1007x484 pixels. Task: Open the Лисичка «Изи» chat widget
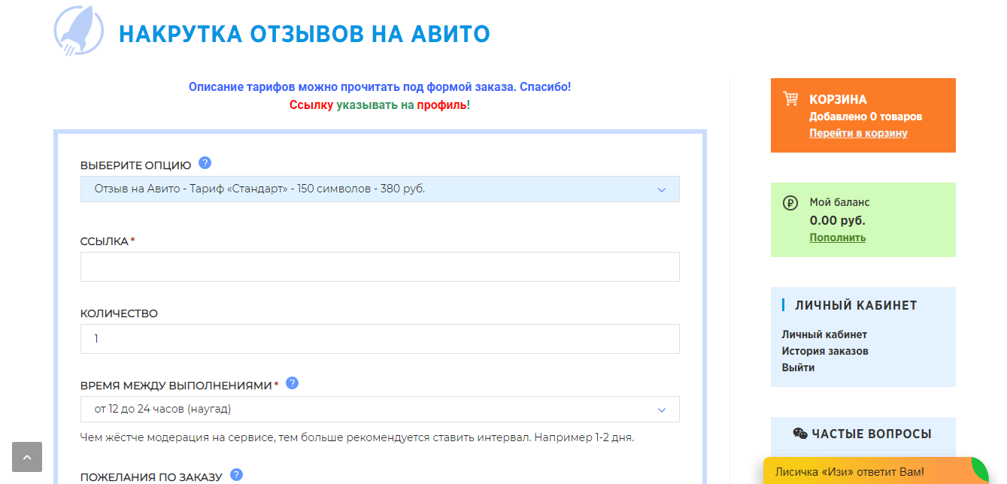click(875, 471)
